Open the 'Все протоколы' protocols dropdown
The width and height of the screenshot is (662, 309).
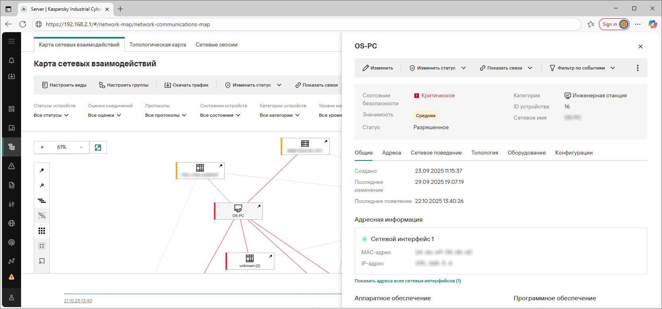point(165,115)
